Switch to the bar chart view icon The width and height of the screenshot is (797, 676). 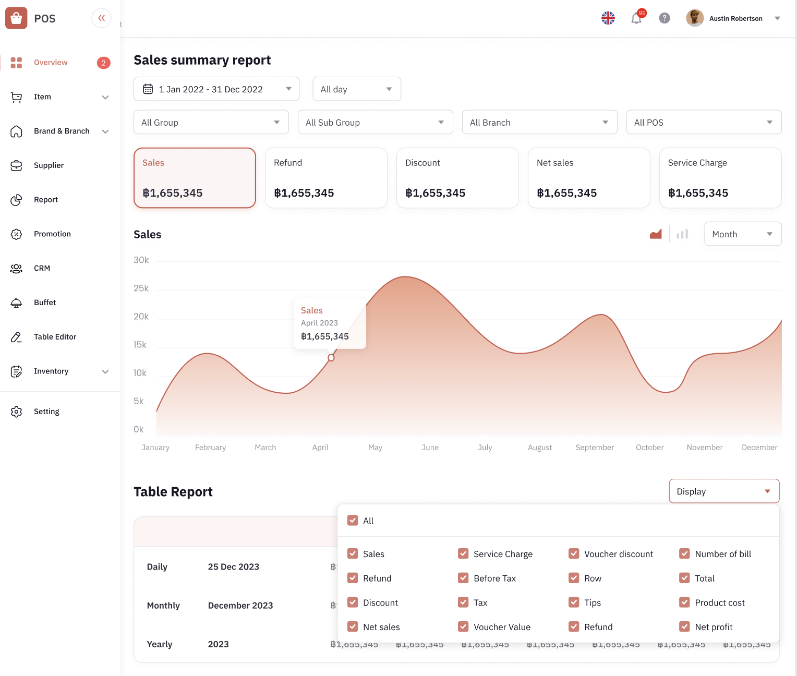tap(682, 234)
